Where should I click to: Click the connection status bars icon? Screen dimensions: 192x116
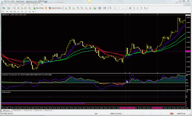click(172, 114)
